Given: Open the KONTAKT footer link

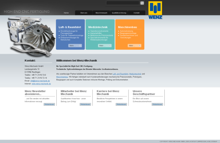Looking at the screenshot, I should [193, 142].
